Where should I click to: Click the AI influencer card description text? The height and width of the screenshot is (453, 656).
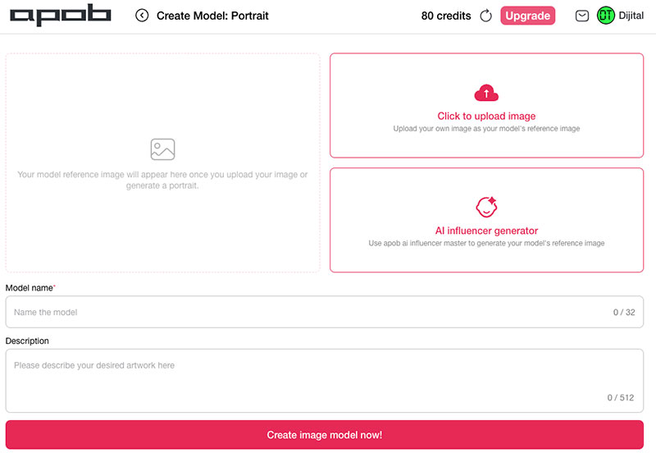pyautogui.click(x=486, y=243)
